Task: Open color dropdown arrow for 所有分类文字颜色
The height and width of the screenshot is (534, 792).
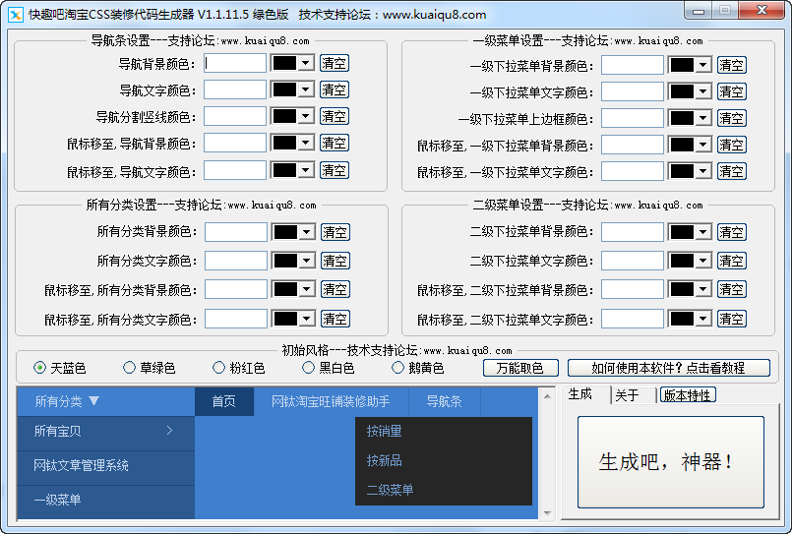Action: point(307,261)
